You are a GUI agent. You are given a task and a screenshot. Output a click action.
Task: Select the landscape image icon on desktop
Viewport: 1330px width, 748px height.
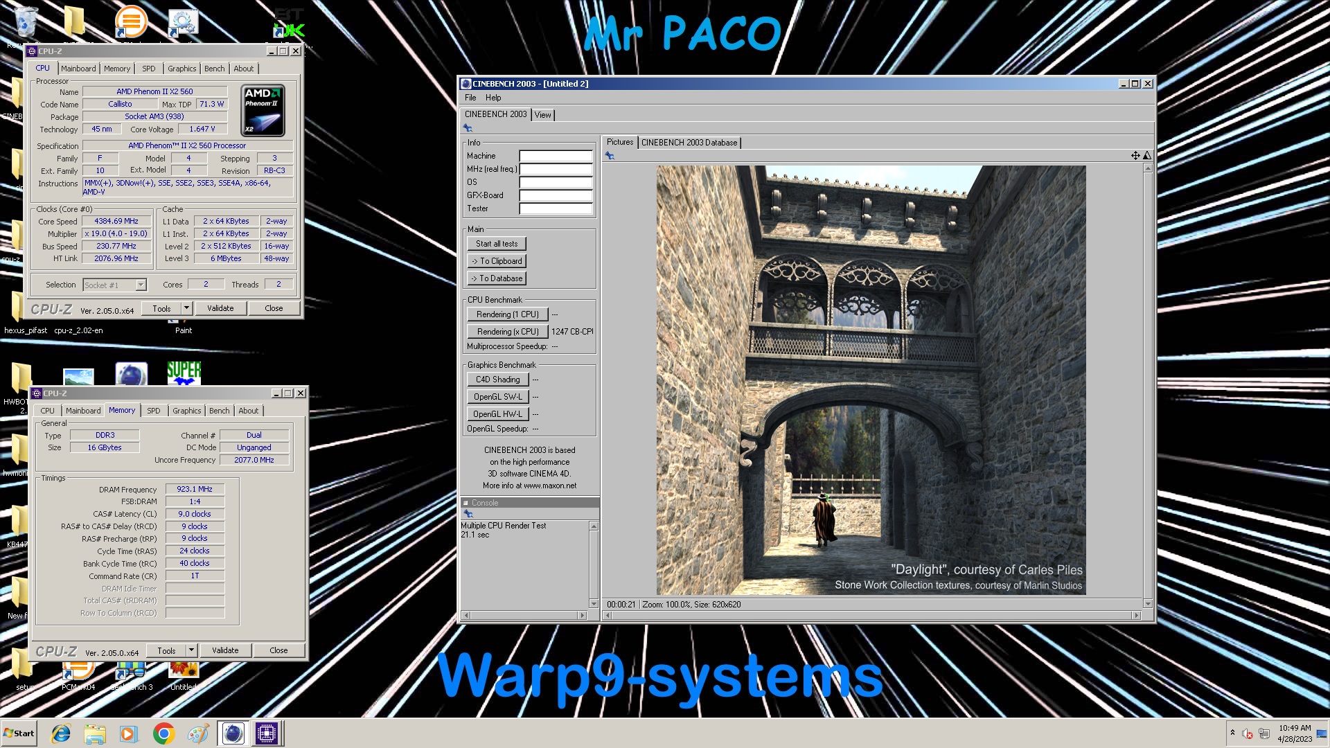(x=78, y=376)
